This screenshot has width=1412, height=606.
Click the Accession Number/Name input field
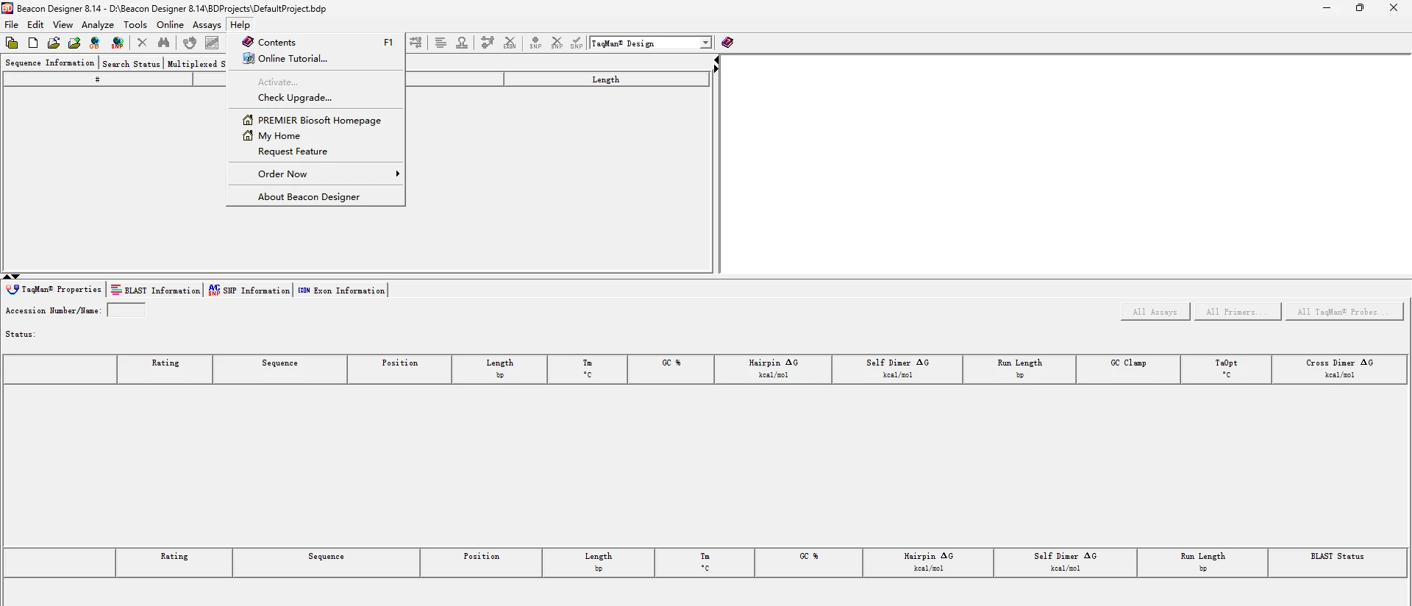[x=126, y=310]
